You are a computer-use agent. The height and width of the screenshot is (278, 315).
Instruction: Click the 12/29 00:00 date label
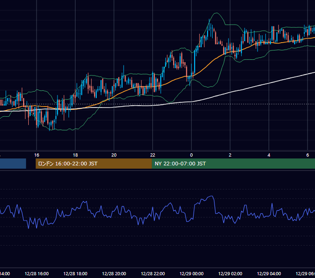point(191,274)
